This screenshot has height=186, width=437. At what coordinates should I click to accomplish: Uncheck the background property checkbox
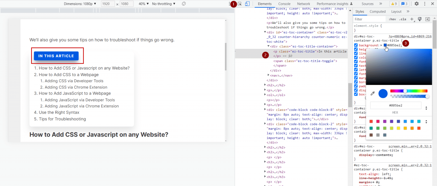click(356, 45)
